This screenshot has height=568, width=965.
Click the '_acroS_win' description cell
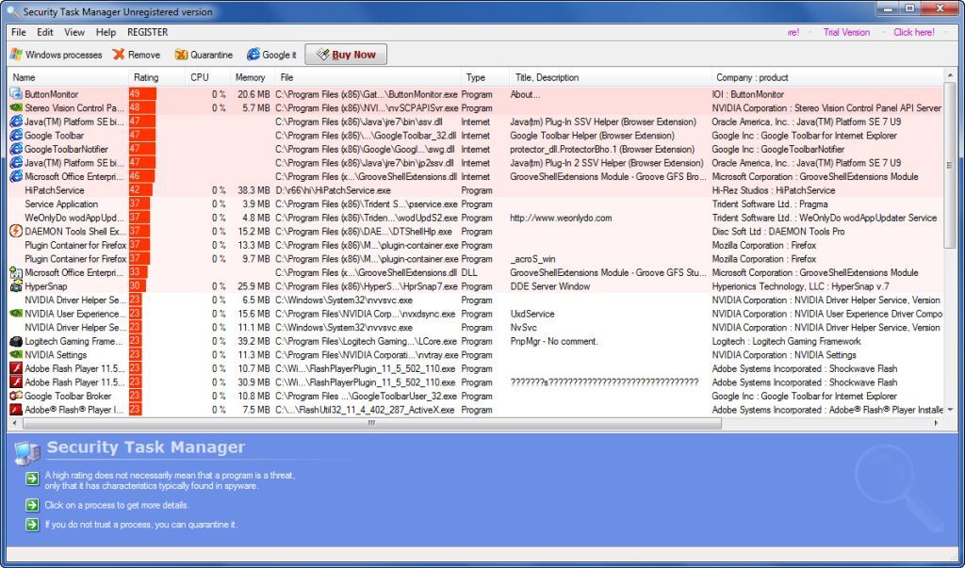[x=533, y=259]
